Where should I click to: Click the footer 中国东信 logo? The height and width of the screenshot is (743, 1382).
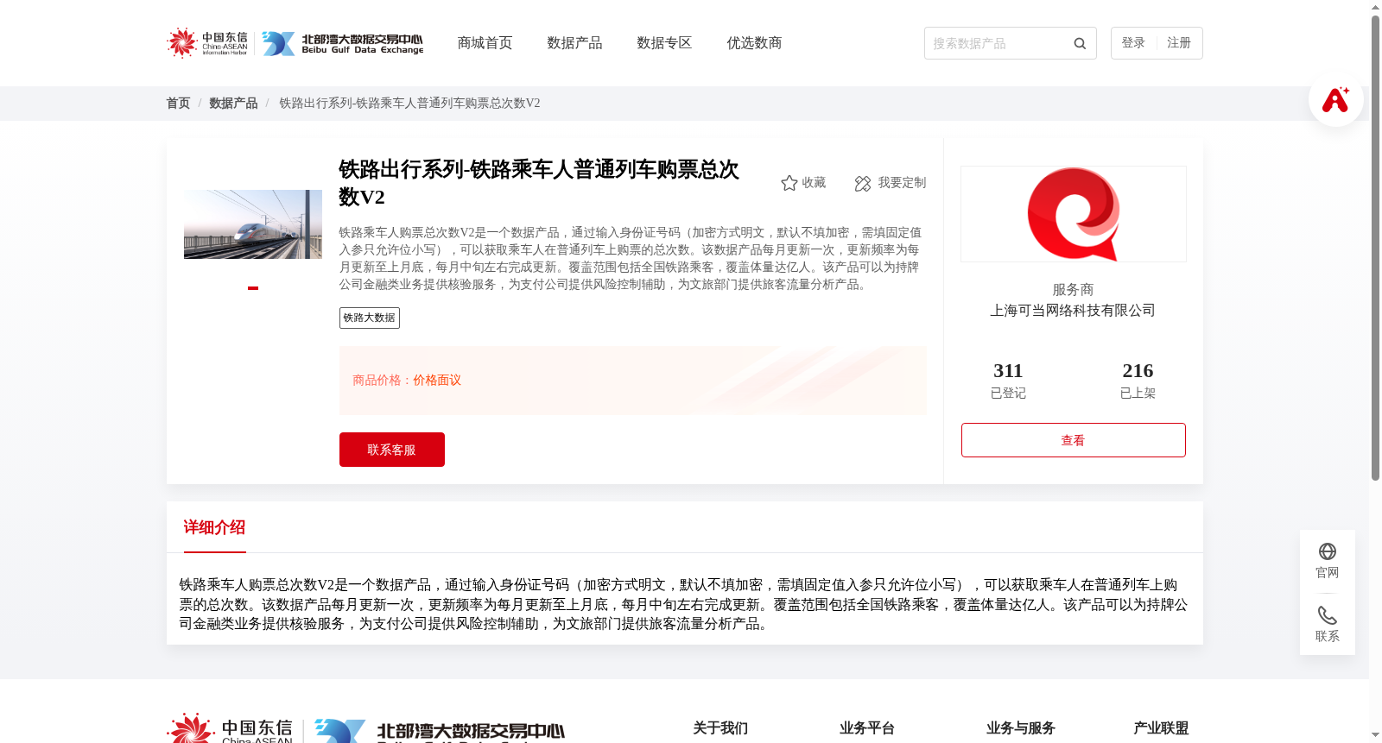pos(230,729)
